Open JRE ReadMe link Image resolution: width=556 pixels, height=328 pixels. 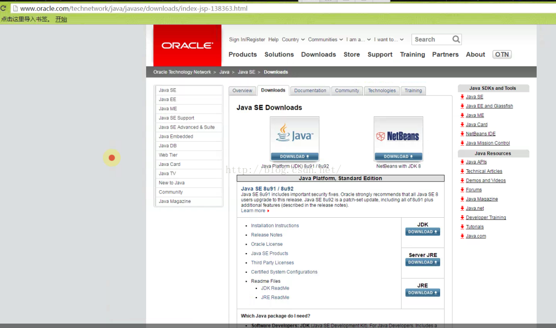pos(275,297)
